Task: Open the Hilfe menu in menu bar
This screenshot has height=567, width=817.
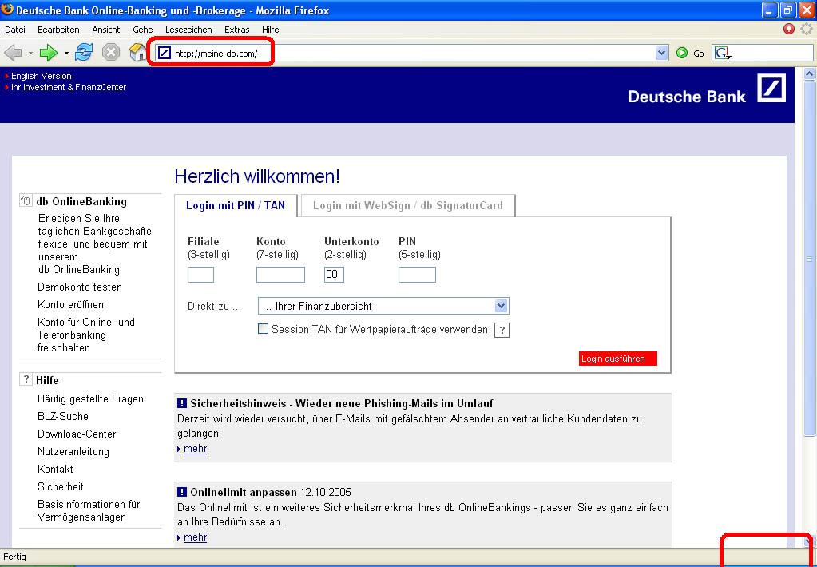Action: [271, 30]
